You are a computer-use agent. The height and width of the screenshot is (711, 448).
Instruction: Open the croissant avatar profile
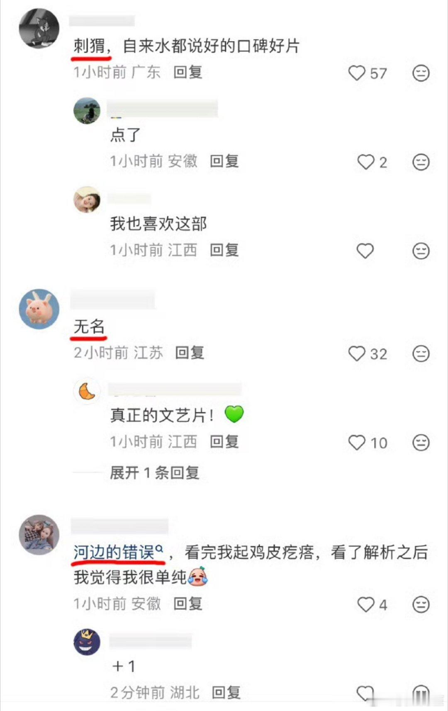point(87,391)
